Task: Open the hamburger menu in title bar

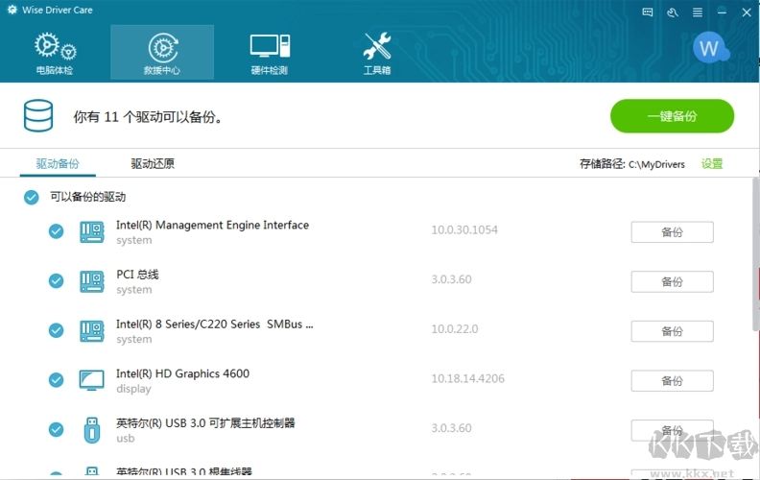Action: (698, 12)
